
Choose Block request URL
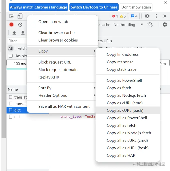pyautogui.click(x=61, y=62)
